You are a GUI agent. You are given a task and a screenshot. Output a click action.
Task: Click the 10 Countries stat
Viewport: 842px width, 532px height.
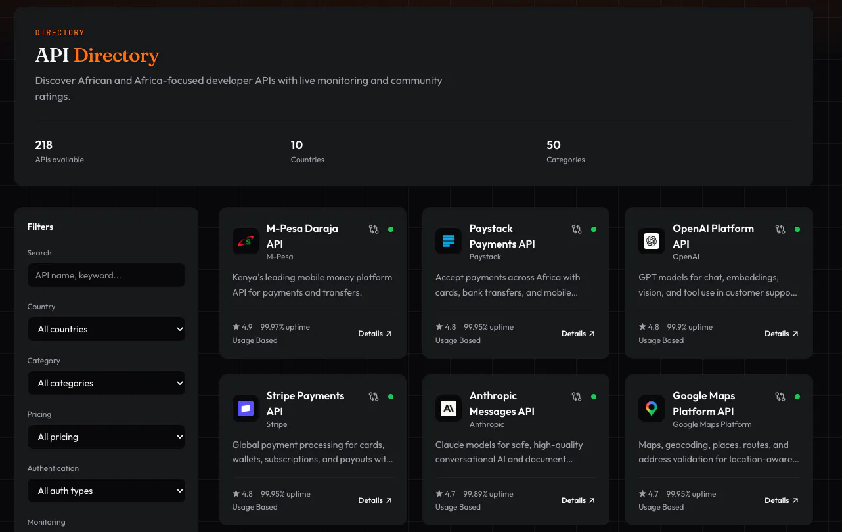pyautogui.click(x=307, y=151)
